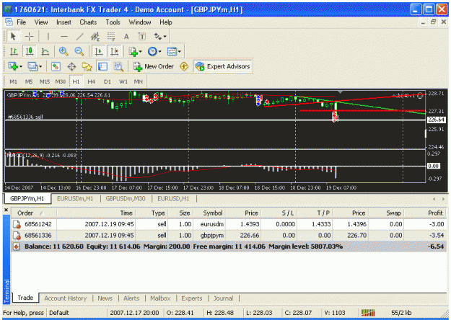Open the Tools menu
The height and width of the screenshot is (320, 451).
click(x=113, y=22)
